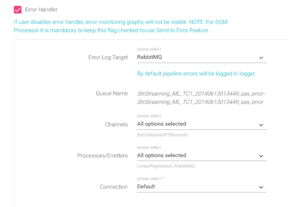288x207 pixels.
Task: Open the Channels 'All options selected' dropdown
Action: tap(197, 124)
